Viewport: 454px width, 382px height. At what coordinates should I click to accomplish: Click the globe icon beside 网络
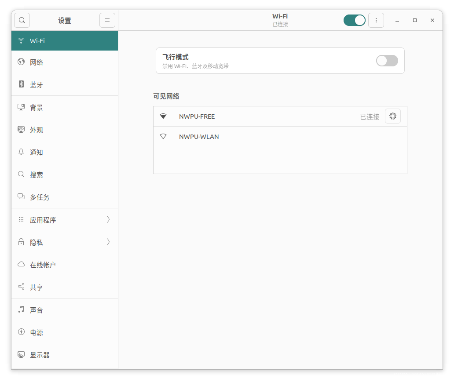pos(21,62)
